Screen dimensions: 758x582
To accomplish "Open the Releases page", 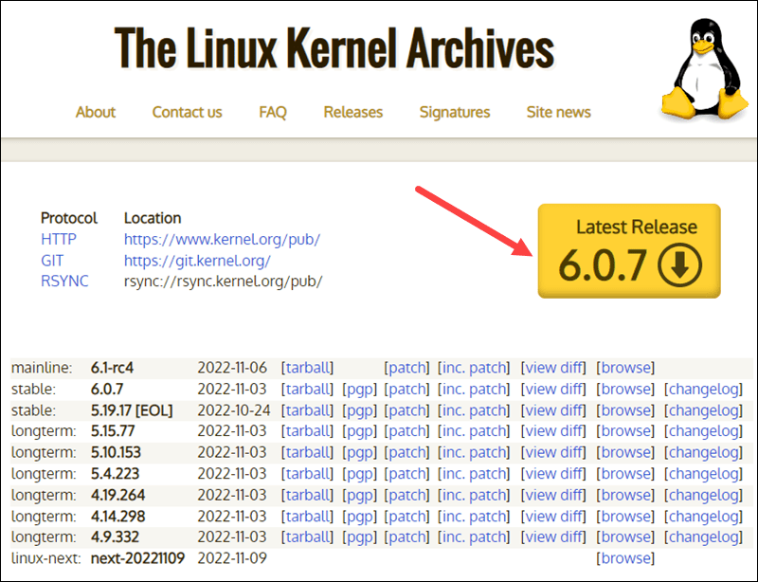I will coord(352,112).
